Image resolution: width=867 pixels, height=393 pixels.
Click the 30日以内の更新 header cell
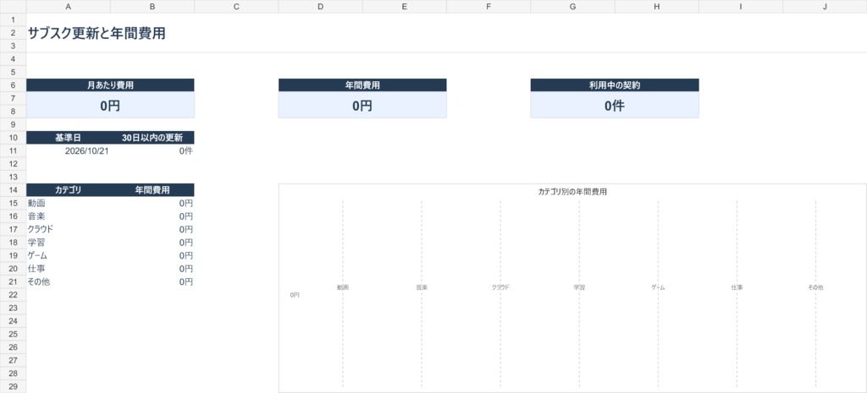[x=152, y=138]
